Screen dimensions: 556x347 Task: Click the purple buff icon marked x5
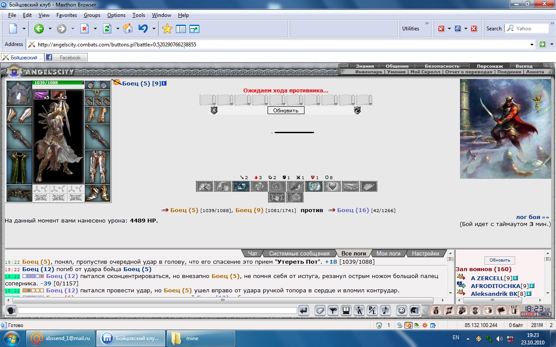pyautogui.click(x=41, y=95)
